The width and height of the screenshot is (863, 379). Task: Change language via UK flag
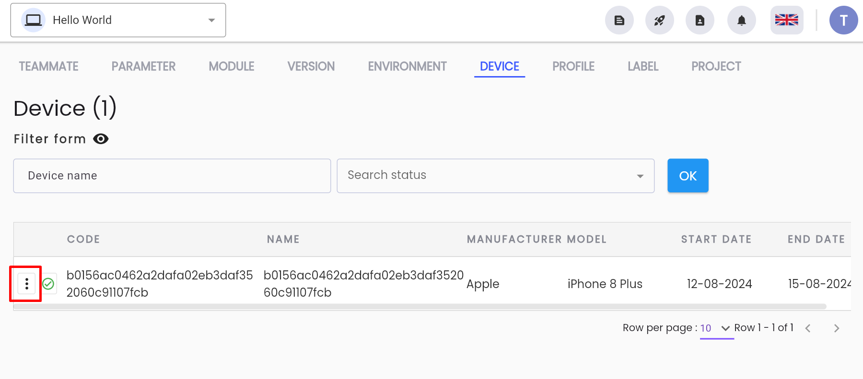(787, 20)
